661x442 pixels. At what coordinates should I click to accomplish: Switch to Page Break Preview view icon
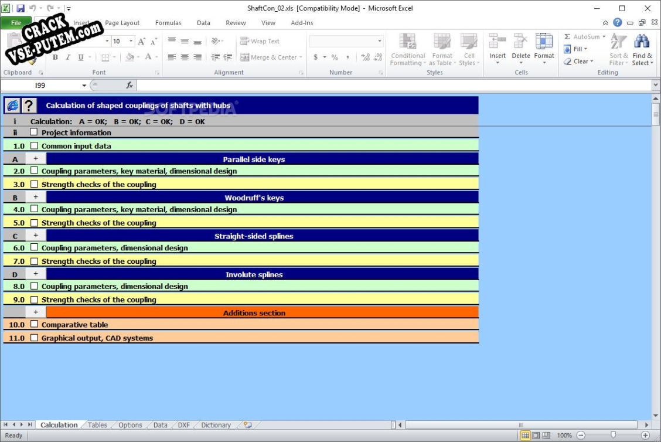[547, 436]
